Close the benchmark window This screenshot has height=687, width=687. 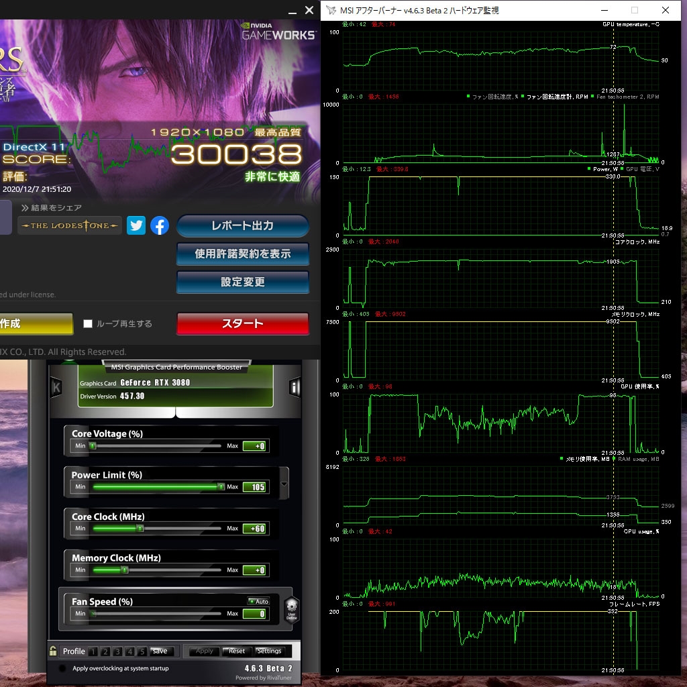pyautogui.click(x=309, y=10)
